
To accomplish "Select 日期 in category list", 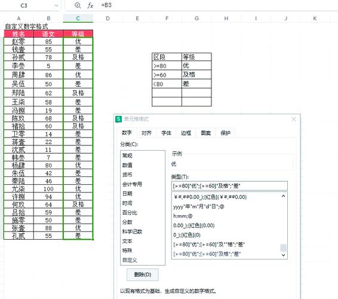I will tap(143, 194).
